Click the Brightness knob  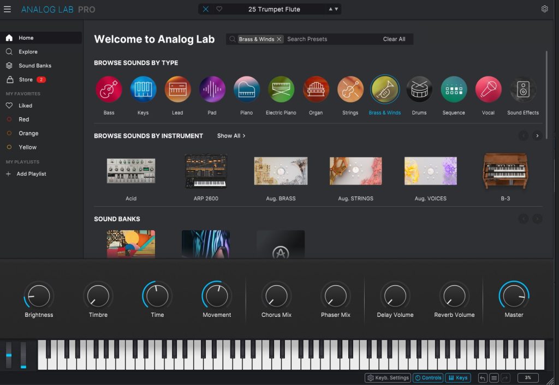[39, 296]
